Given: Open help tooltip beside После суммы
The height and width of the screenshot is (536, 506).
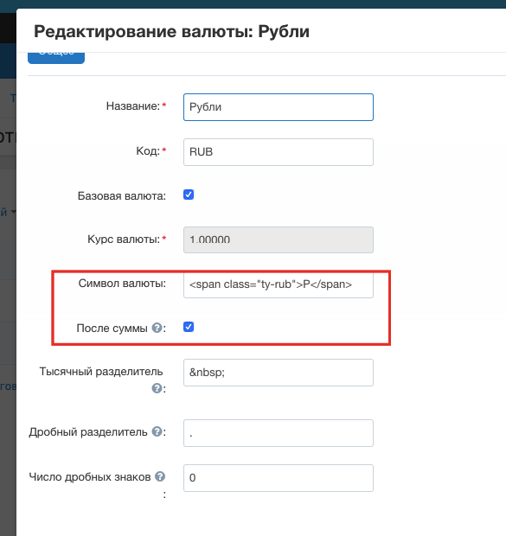Looking at the screenshot, I should (x=157, y=328).
